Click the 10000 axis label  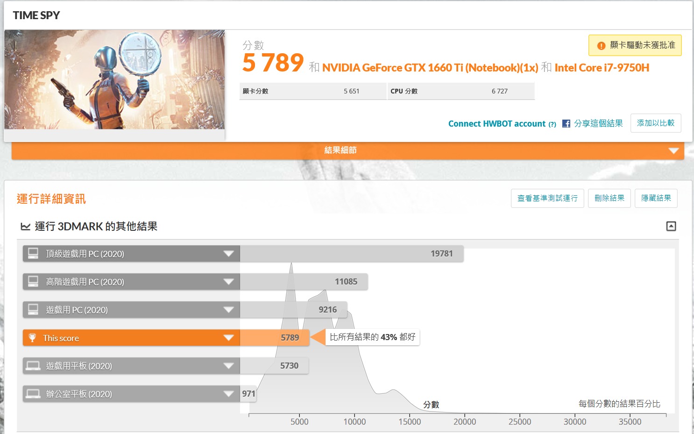354,422
